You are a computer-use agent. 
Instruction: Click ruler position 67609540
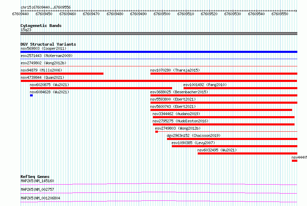coord(256,14)
